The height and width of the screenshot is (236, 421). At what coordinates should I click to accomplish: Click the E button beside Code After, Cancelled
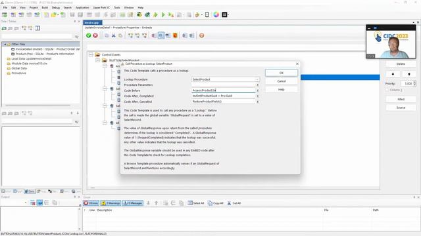coord(258,102)
